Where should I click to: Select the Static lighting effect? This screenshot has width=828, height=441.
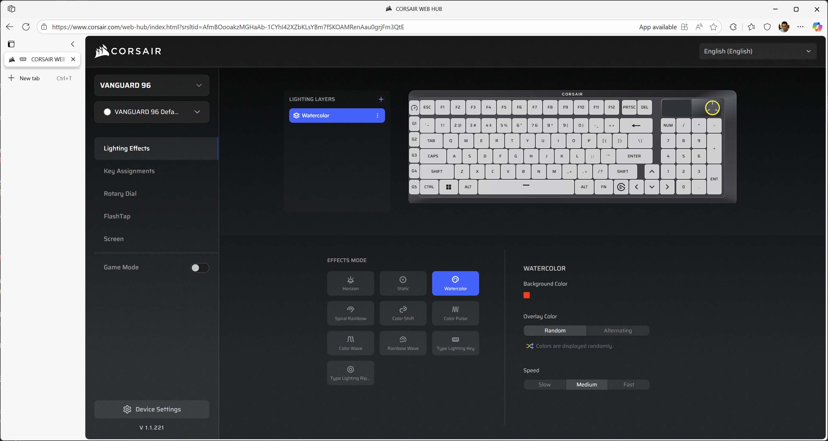coord(403,283)
